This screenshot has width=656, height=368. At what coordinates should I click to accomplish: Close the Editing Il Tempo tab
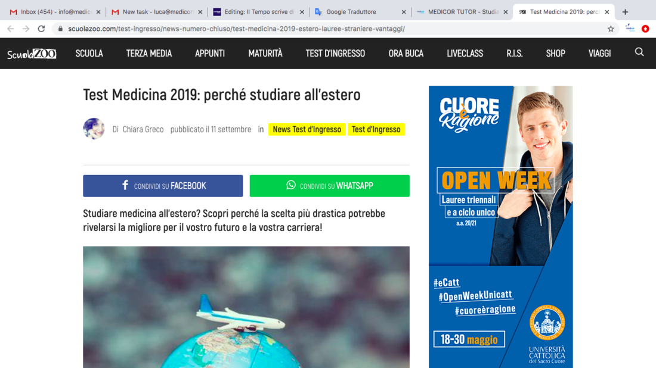(x=302, y=12)
